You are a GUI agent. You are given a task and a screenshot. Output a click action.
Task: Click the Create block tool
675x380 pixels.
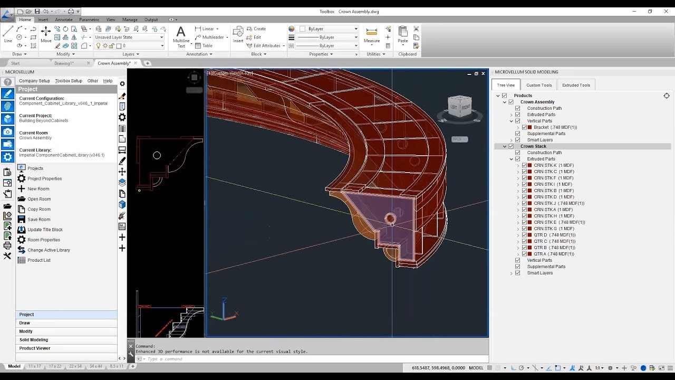(x=256, y=29)
